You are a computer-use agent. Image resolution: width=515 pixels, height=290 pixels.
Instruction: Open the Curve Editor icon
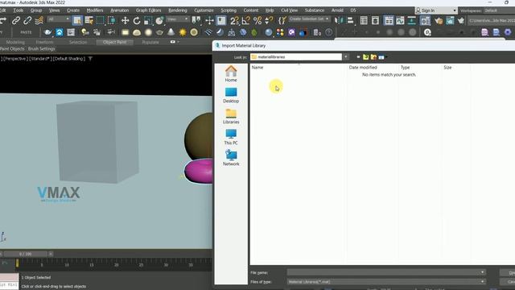(400, 21)
